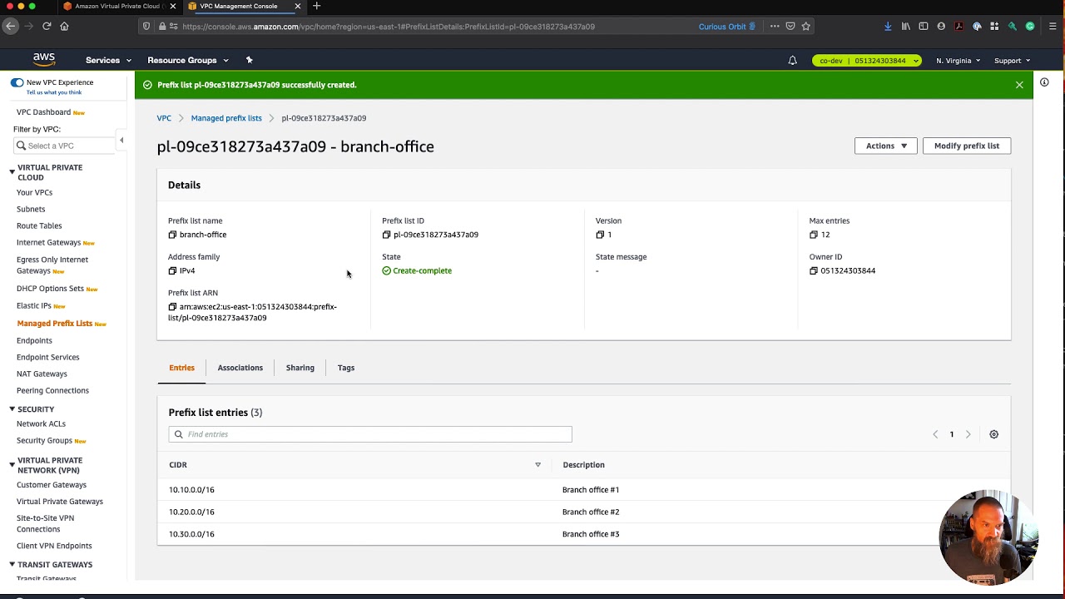The width and height of the screenshot is (1065, 599).
Task: Click the Select a VPC filter field
Action: coord(65,146)
